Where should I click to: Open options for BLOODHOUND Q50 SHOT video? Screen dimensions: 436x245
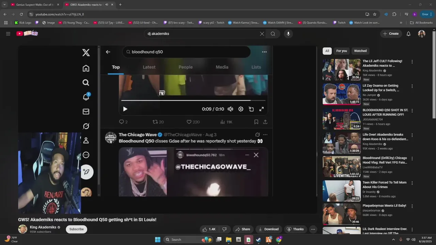tap(412, 111)
